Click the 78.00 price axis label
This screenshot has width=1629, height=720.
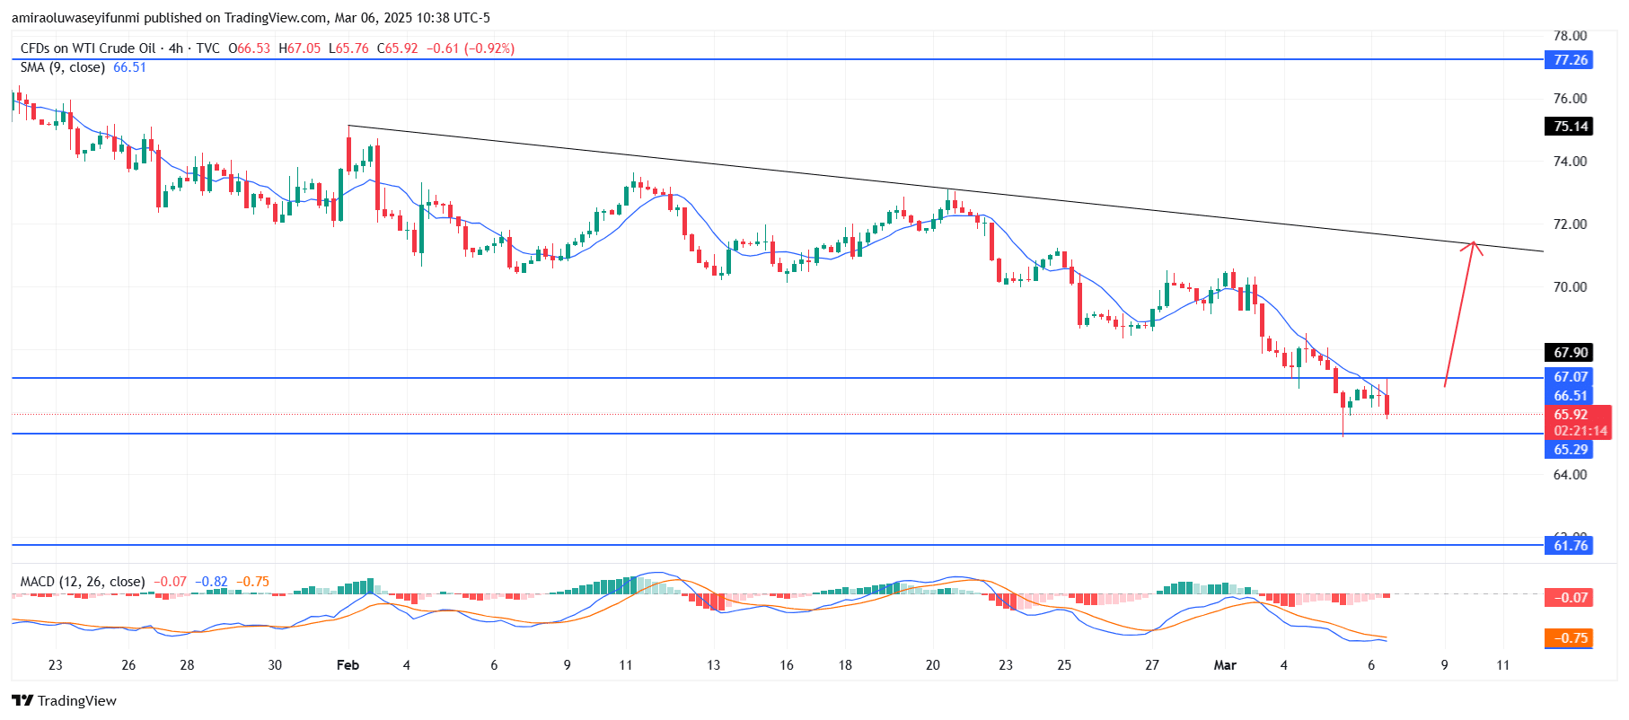click(x=1571, y=36)
